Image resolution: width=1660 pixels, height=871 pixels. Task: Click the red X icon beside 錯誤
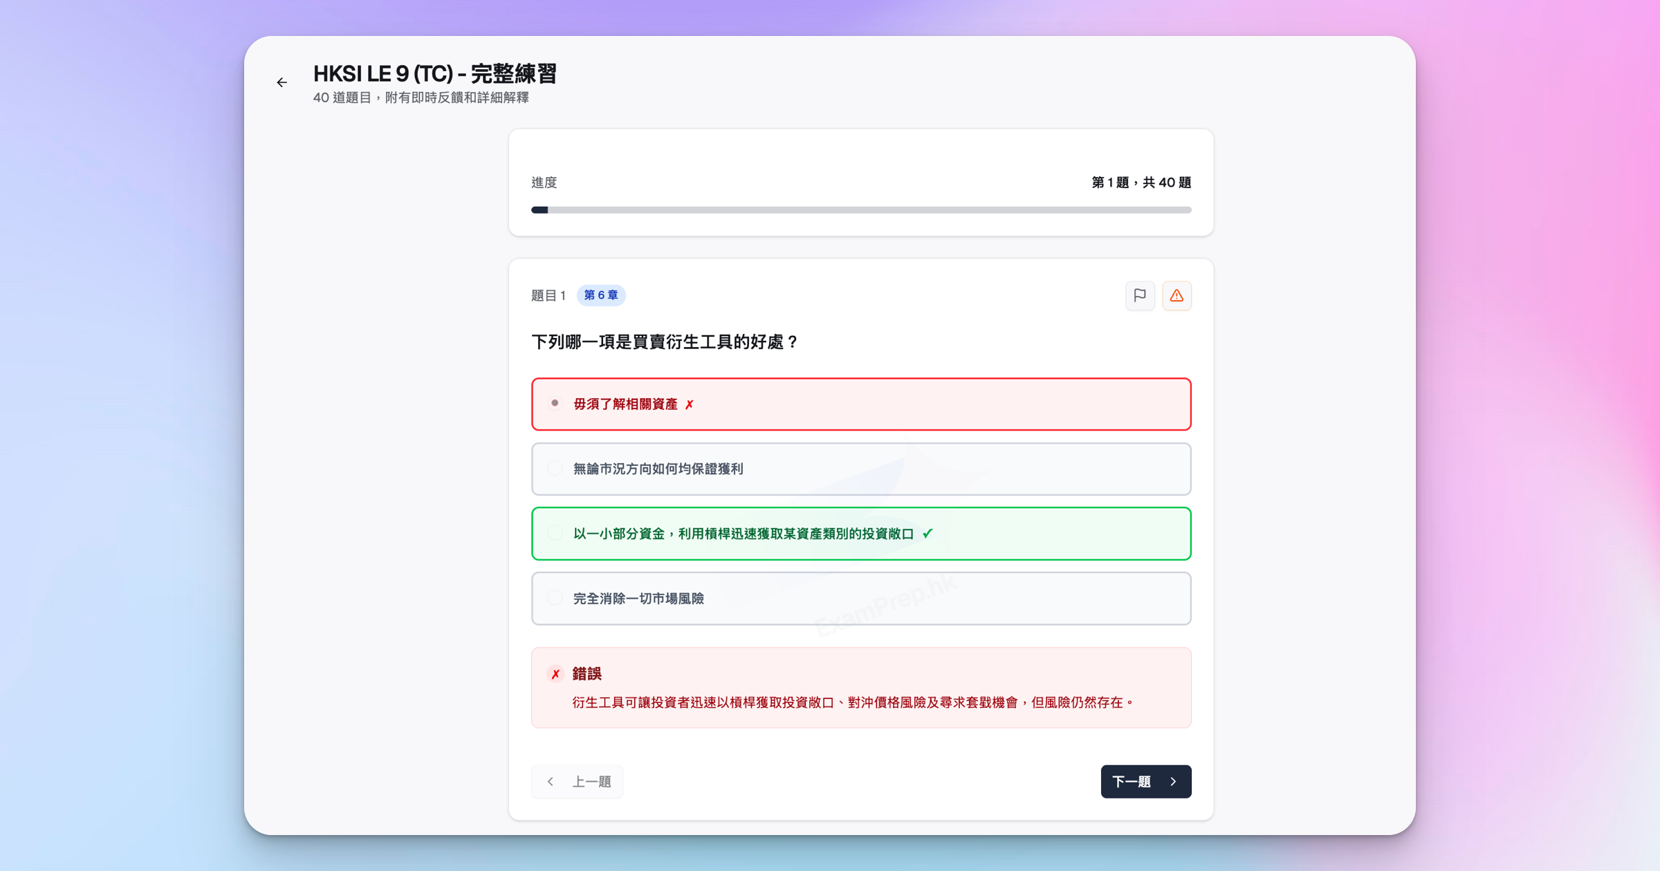pyautogui.click(x=555, y=674)
